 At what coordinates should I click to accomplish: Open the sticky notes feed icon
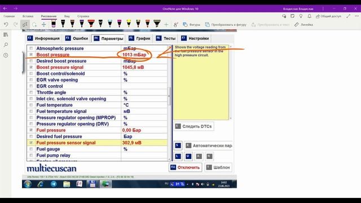coord(292,16)
